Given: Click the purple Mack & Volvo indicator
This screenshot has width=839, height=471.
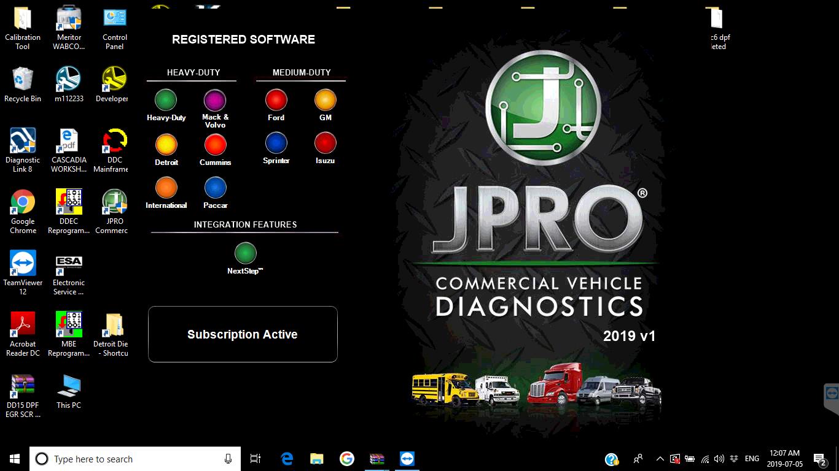Looking at the screenshot, I should [x=215, y=100].
